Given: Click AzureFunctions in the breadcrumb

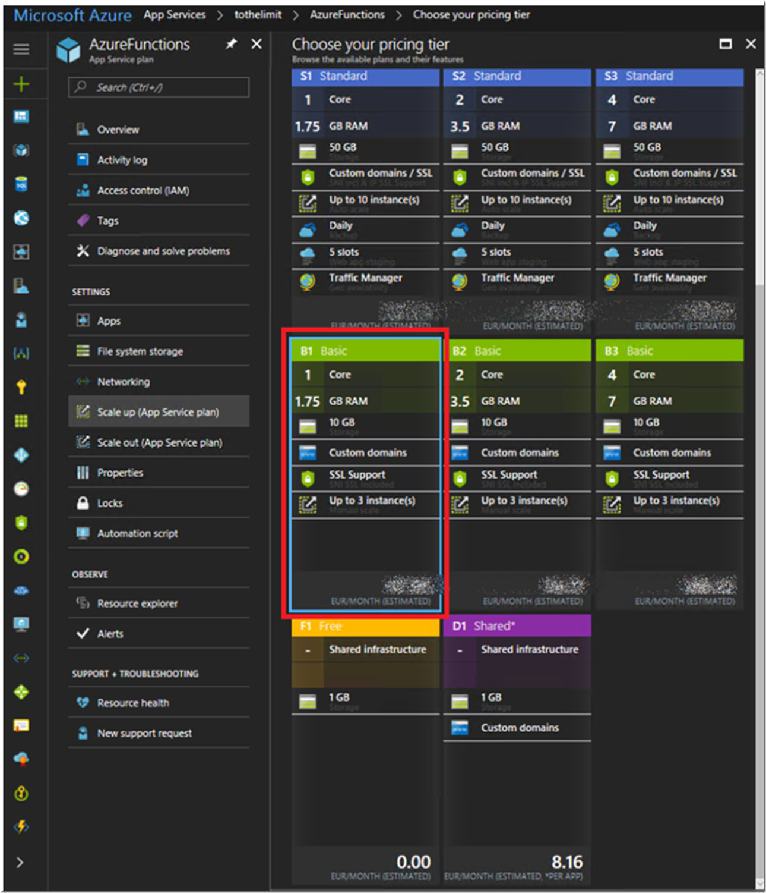Looking at the screenshot, I should pos(347,15).
